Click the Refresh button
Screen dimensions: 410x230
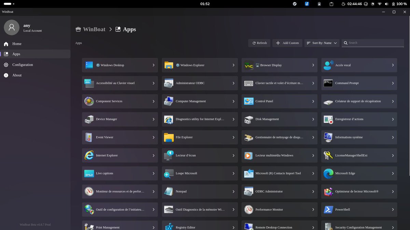tap(259, 43)
